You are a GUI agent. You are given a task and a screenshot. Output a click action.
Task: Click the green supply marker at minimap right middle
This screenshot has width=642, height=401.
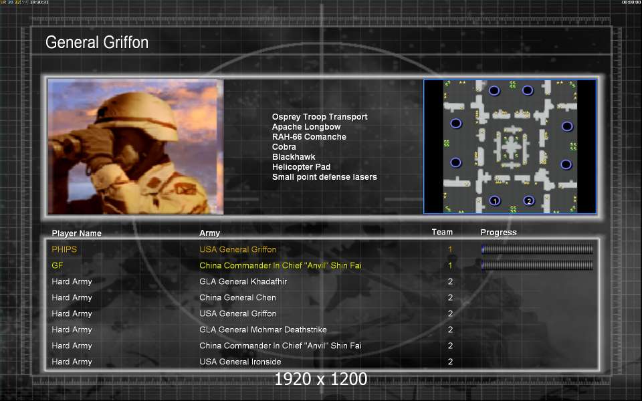tap(573, 146)
